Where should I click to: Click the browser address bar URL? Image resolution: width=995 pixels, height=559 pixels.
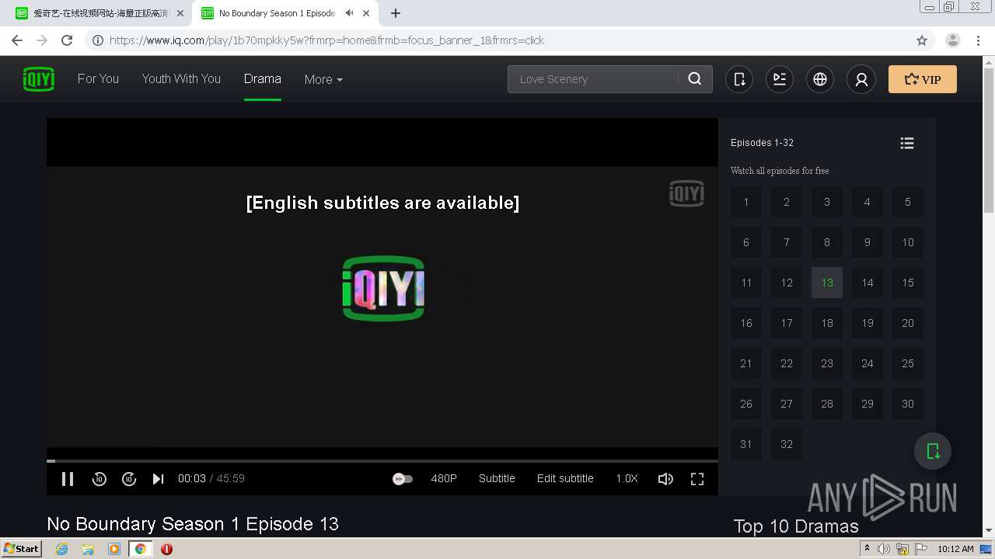point(326,40)
